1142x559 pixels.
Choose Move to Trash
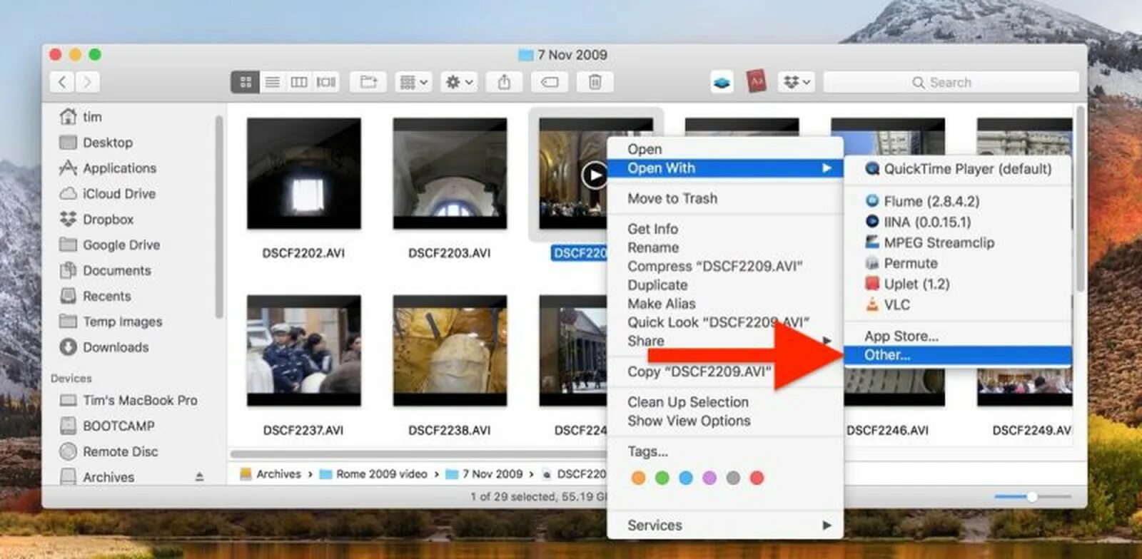pyautogui.click(x=672, y=198)
